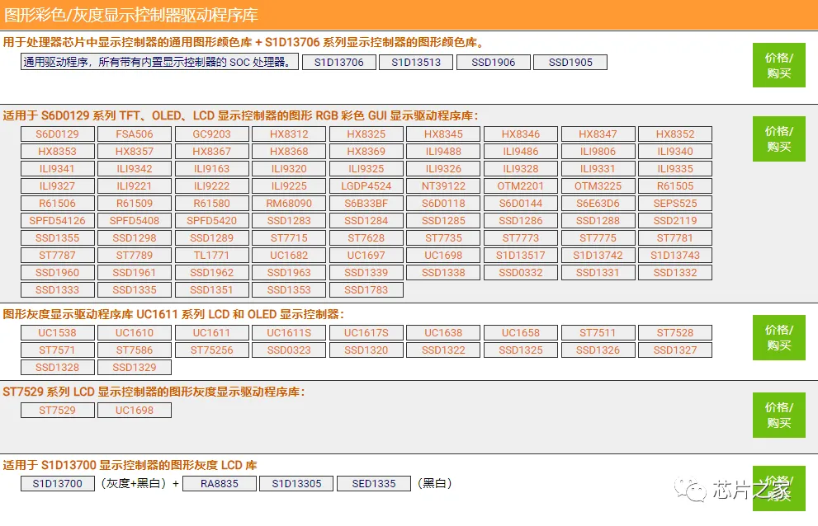Open the UC1611 driver entry
The image size is (818, 526).
(x=211, y=332)
